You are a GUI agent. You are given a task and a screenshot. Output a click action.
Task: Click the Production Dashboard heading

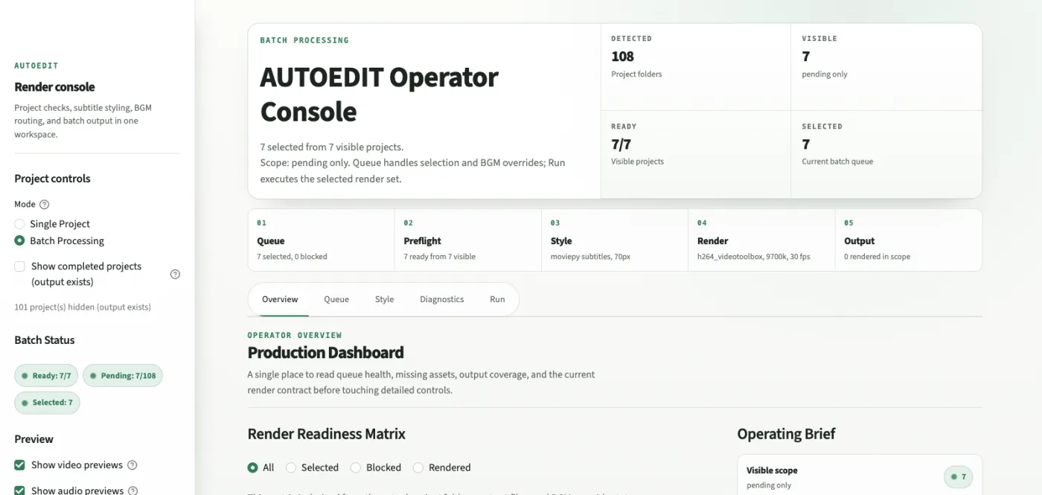coord(325,353)
